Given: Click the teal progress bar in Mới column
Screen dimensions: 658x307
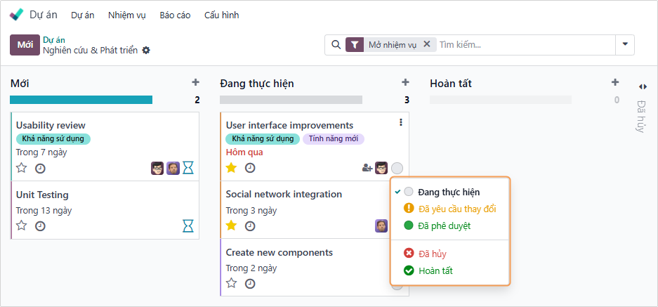Looking at the screenshot, I should [x=81, y=100].
